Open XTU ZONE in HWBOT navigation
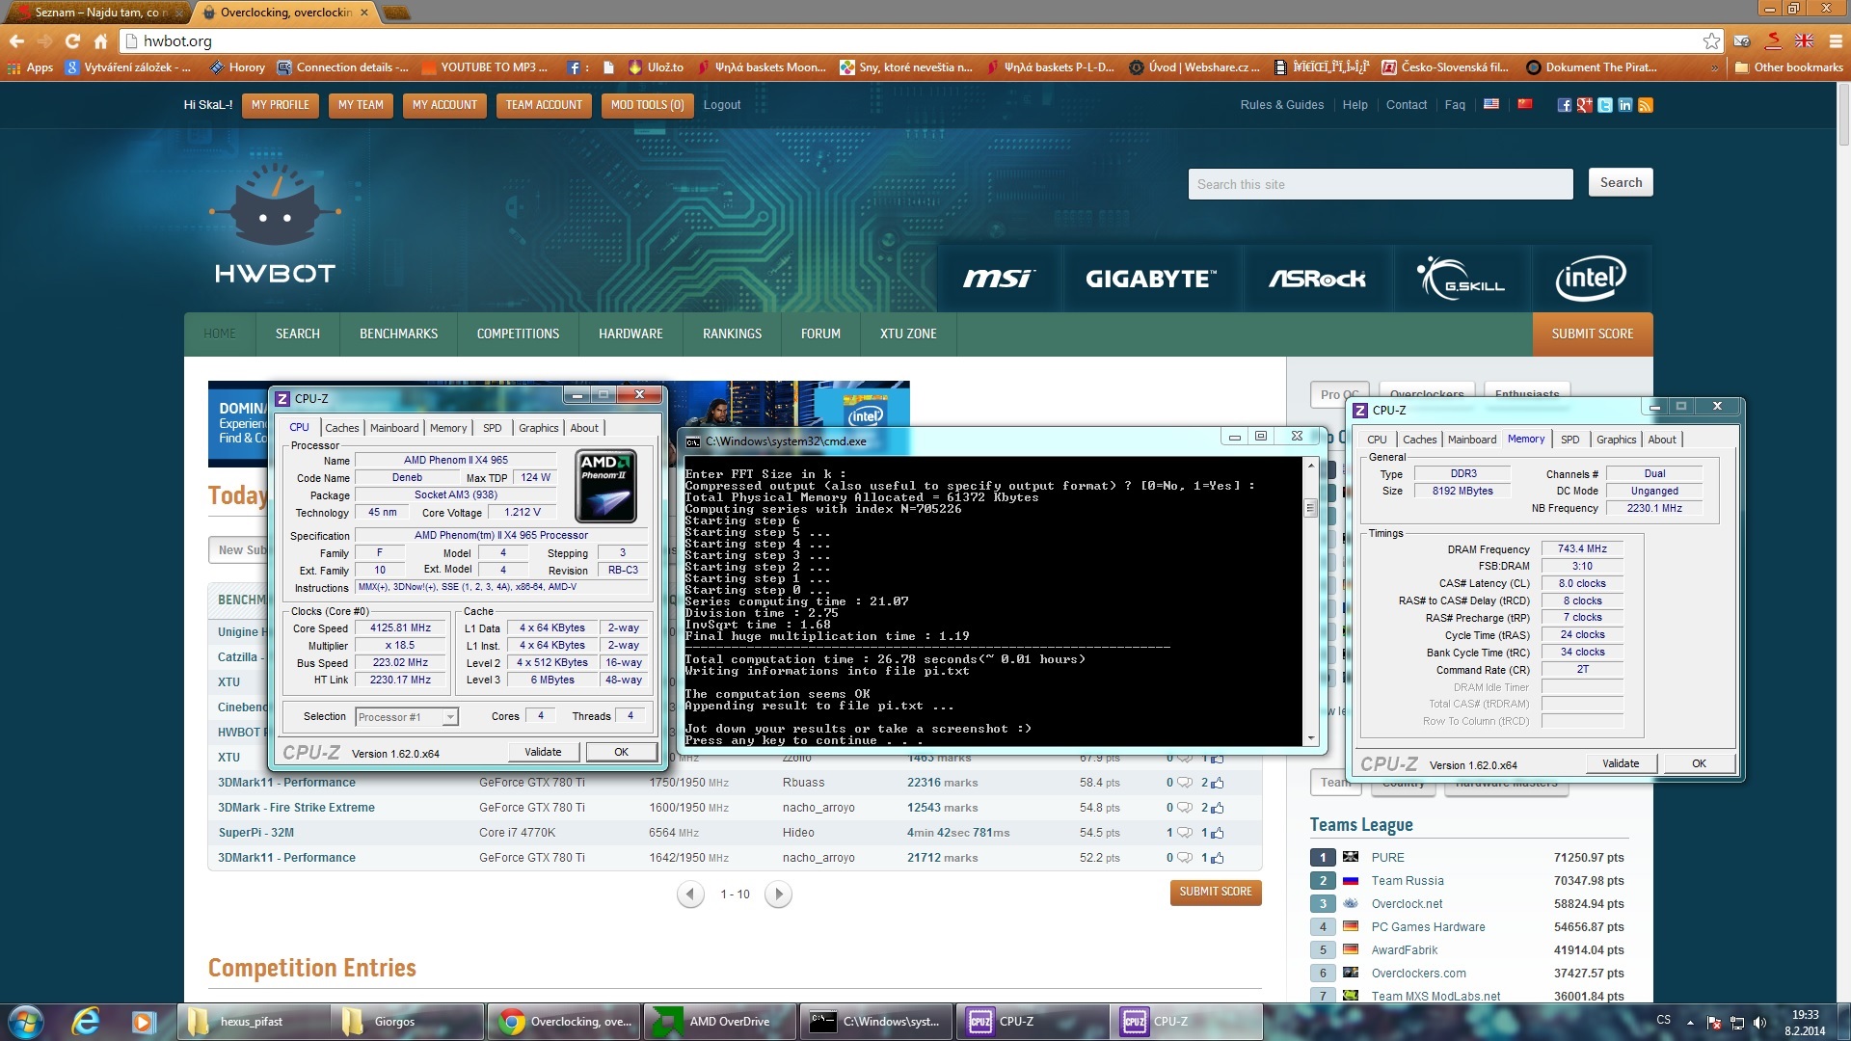 (x=907, y=334)
